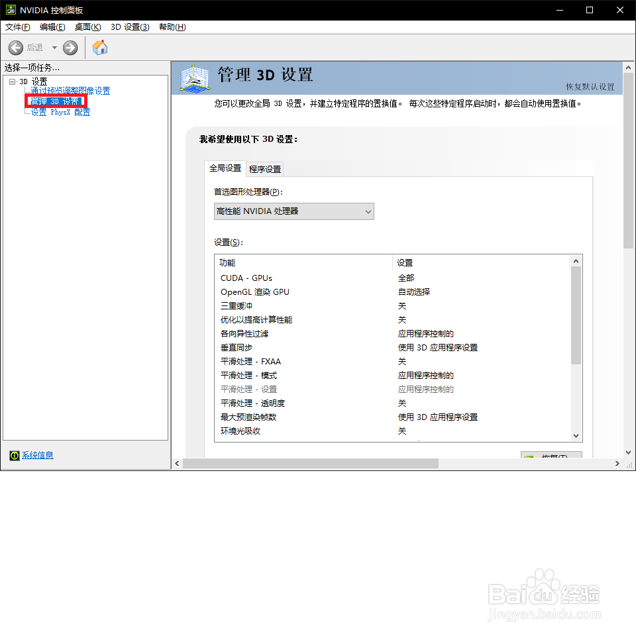Open the 文件(F) menu

point(17,27)
